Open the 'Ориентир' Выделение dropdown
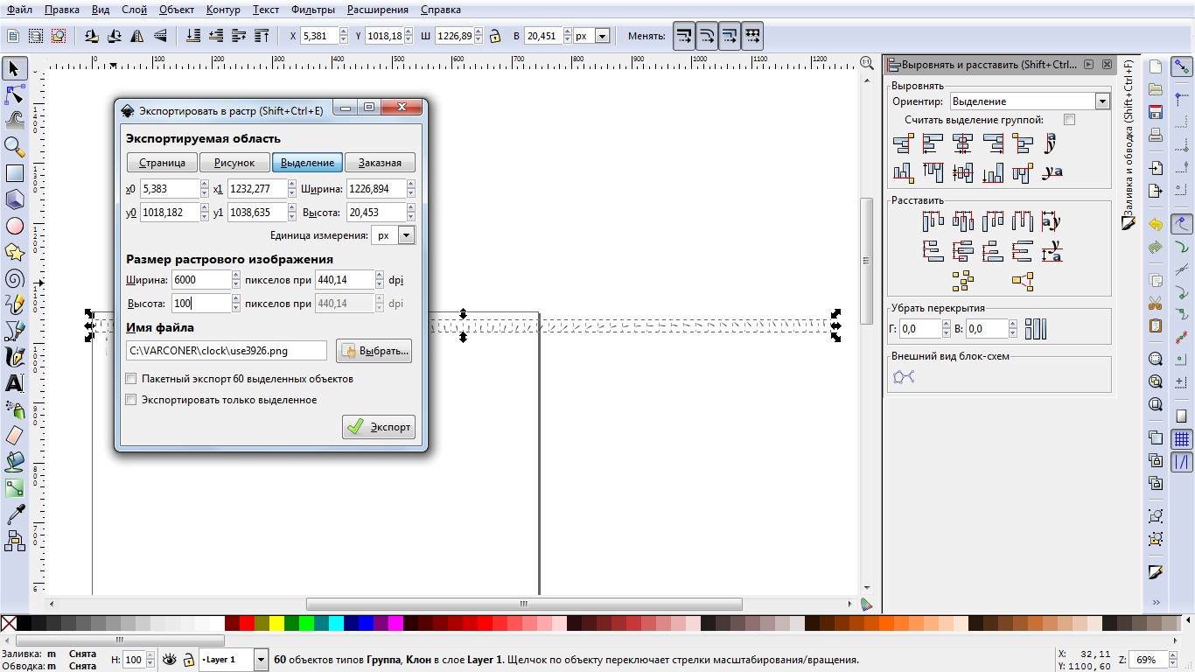 point(1030,101)
